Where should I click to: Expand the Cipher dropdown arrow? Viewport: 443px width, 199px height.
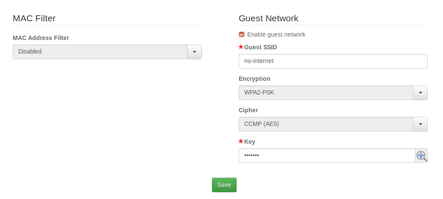pyautogui.click(x=420, y=124)
